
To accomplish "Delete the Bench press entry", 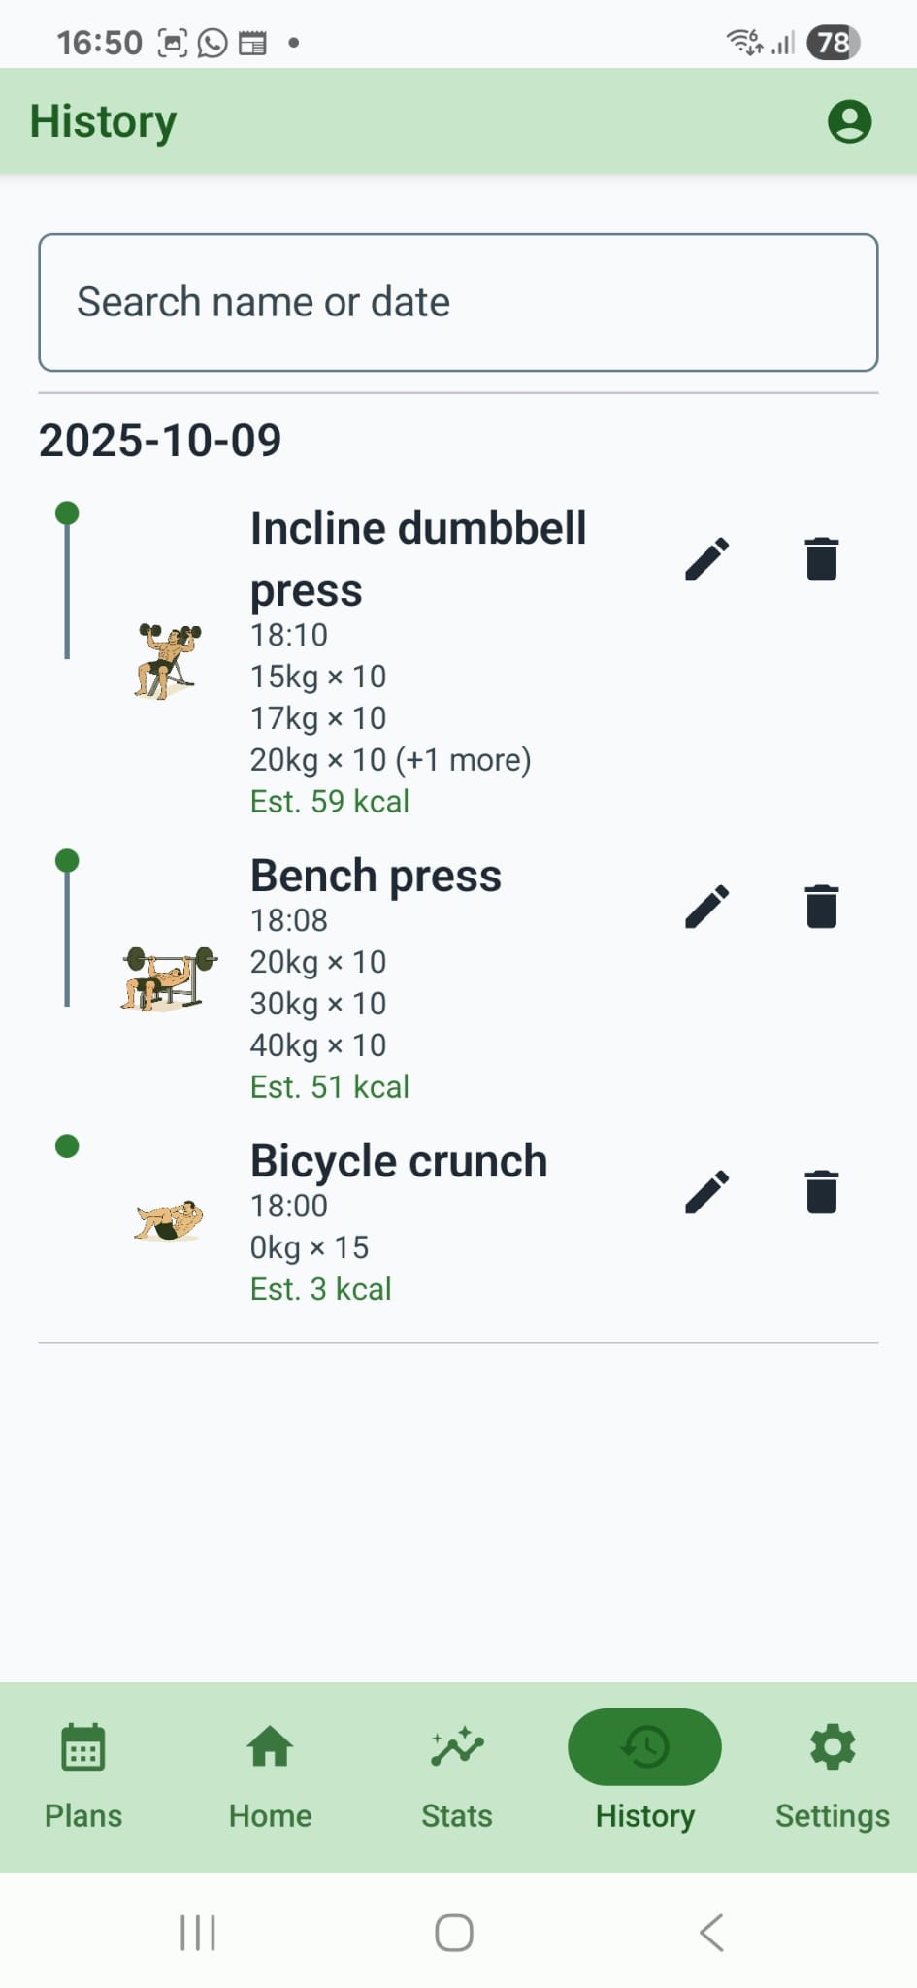I will pos(821,907).
